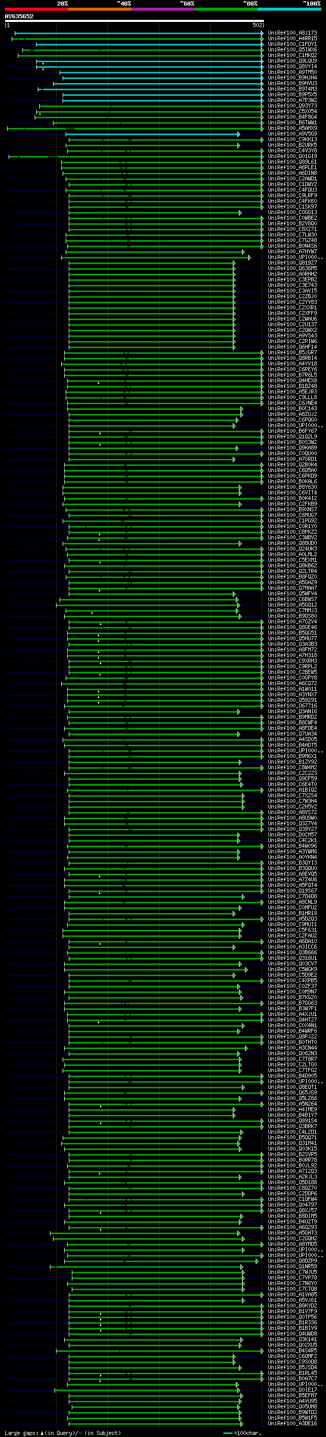
Task: Select the UniRef100_A1W011 label
Action: point(292,689)
